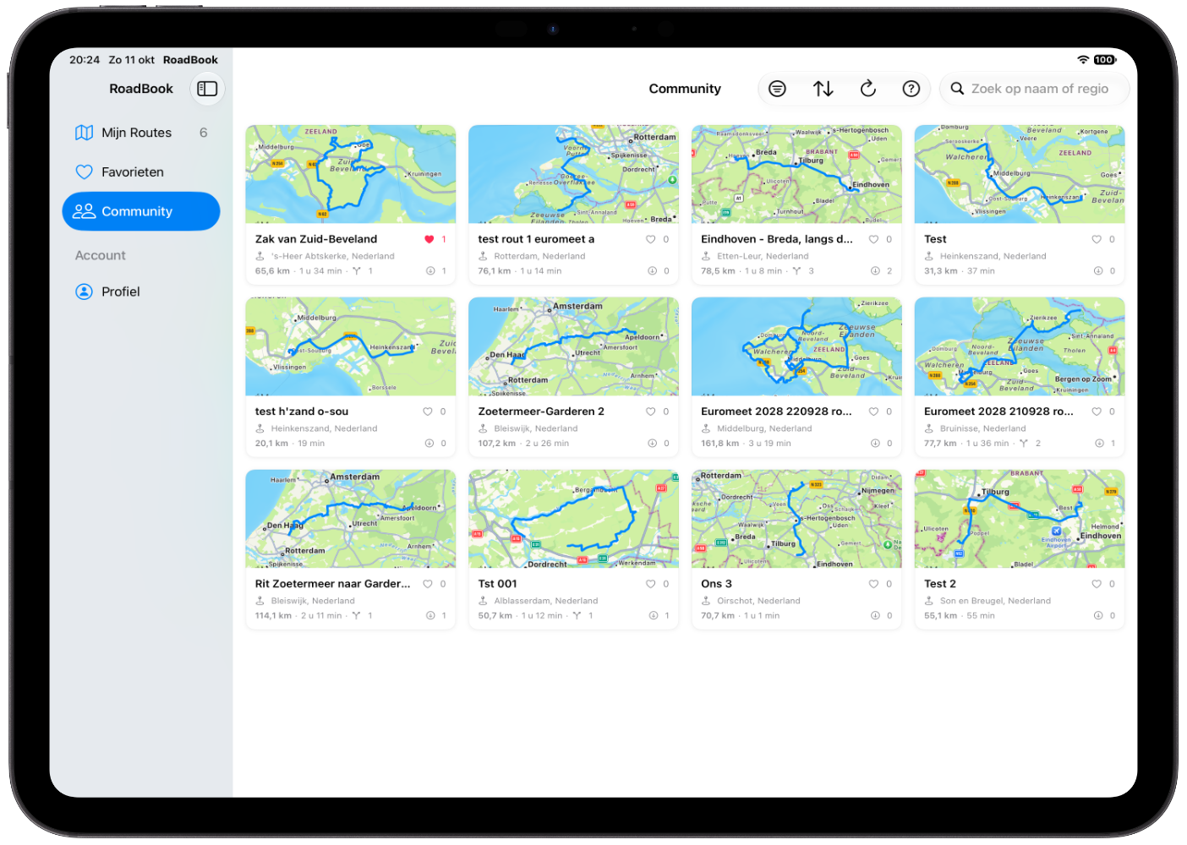
Task: Click the 20:24 clock in status bar
Action: click(x=85, y=60)
